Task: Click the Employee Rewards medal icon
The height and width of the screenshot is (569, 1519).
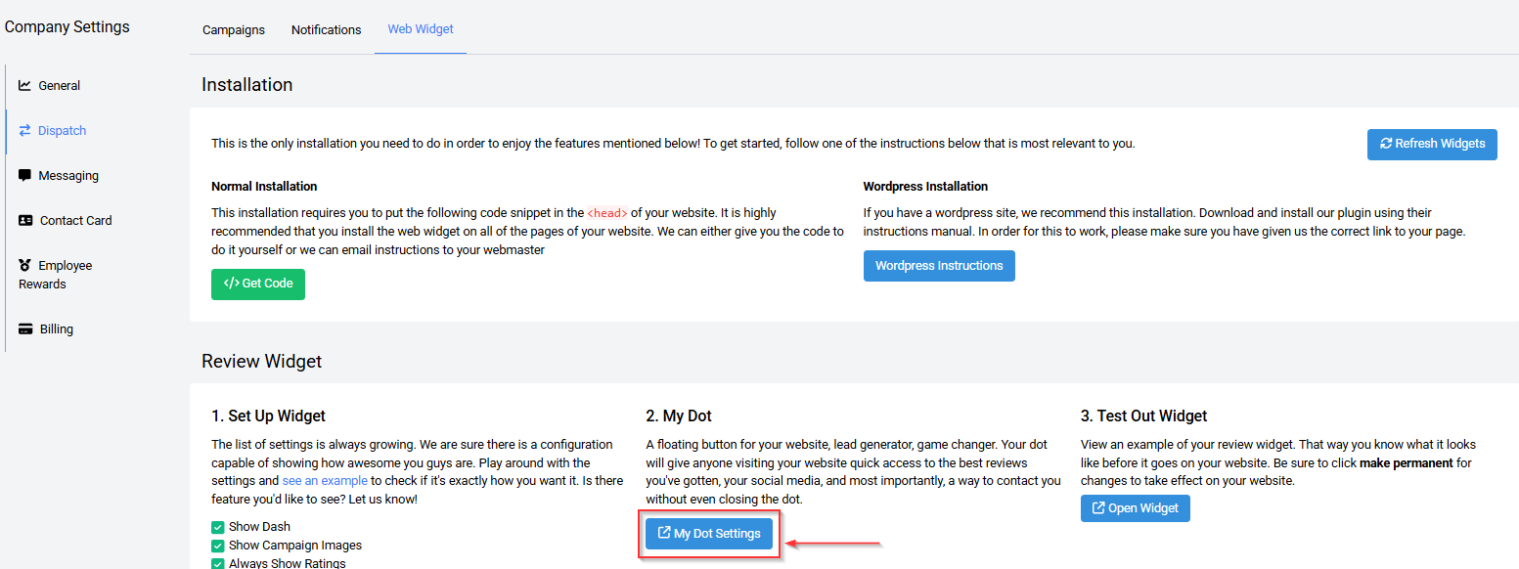Action: click(x=25, y=266)
